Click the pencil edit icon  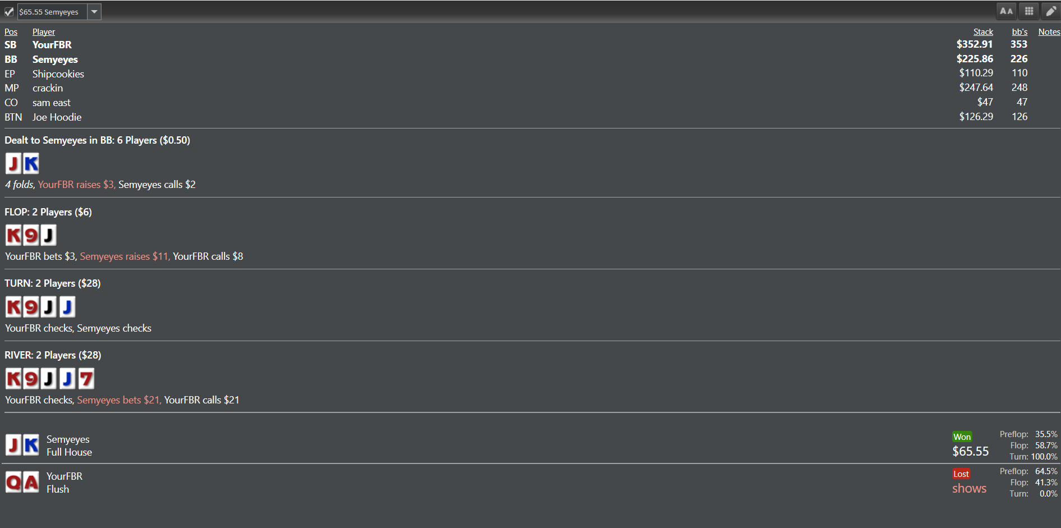click(1051, 11)
